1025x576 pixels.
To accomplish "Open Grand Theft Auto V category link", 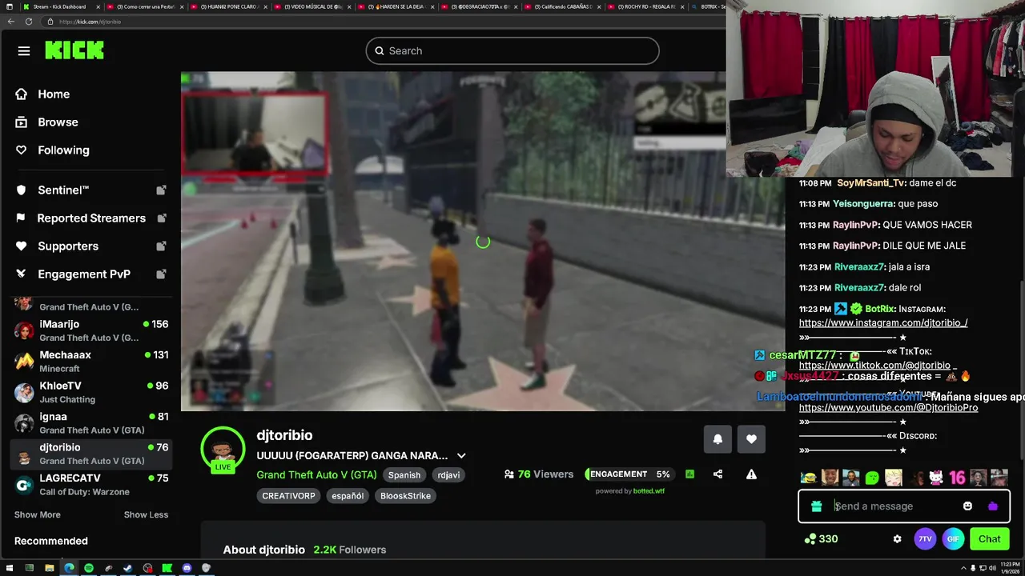I will [316, 475].
